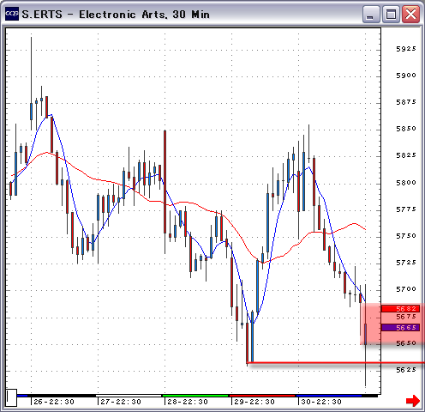Select the 26-22:30 time axis label
Screen dimensions: 425x412
pyautogui.click(x=54, y=402)
